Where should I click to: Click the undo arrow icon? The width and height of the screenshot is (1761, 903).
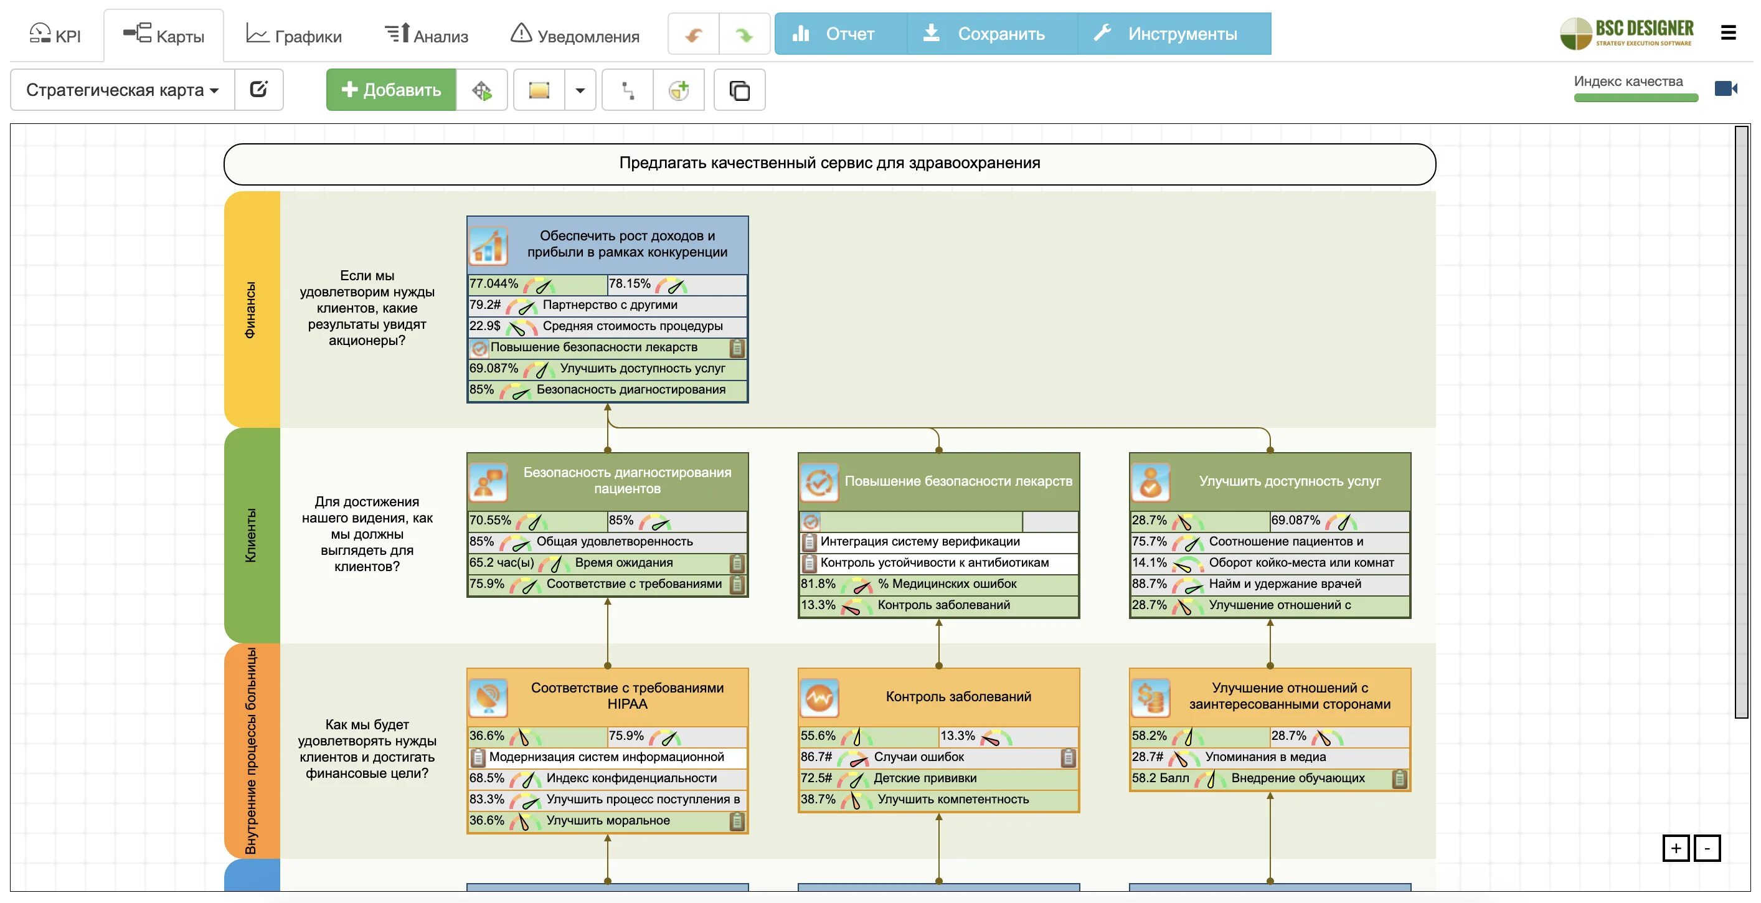tap(693, 34)
